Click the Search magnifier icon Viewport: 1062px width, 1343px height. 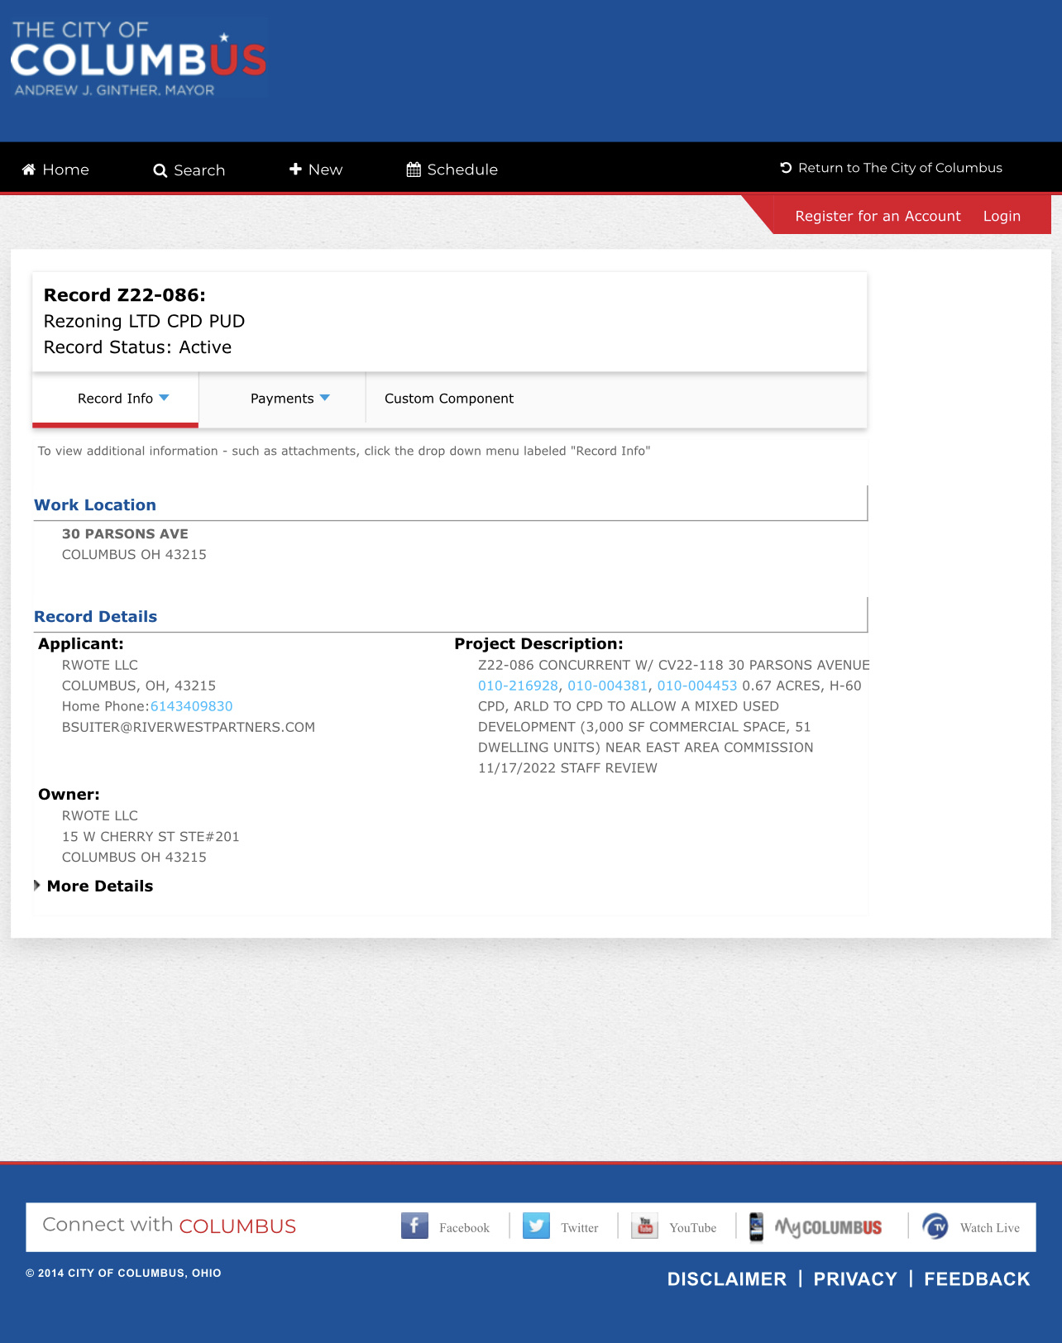[160, 170]
